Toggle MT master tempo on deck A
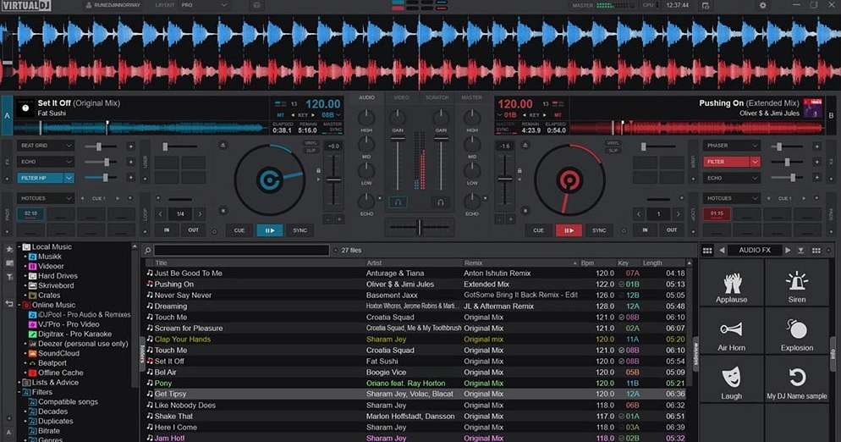This screenshot has height=442, width=841. pyautogui.click(x=281, y=115)
